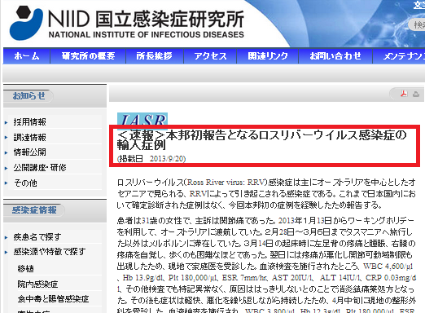425x313 pixels.
Task: Click the 感染症情報 section header
Action: [34, 210]
